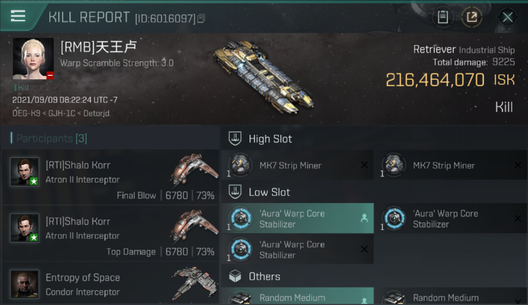528x305 pixels.
Task: Open the hamburger menu
Action: point(18,16)
